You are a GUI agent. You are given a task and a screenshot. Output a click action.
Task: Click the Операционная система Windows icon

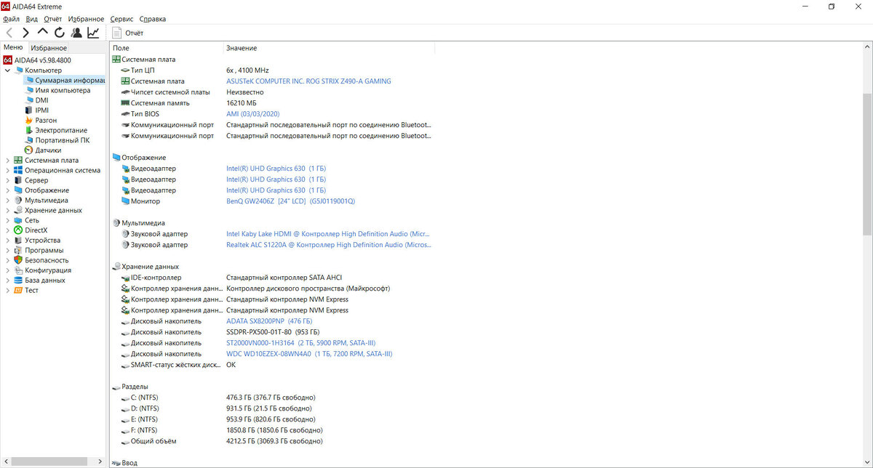tap(18, 171)
